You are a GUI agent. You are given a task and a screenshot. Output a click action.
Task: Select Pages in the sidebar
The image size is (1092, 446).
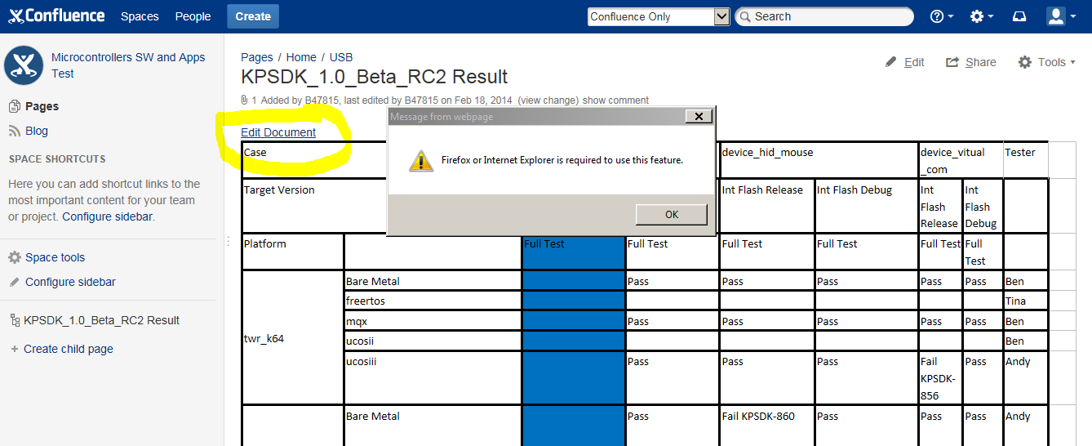coord(42,106)
